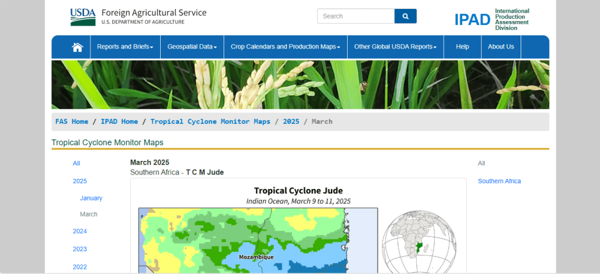The height and width of the screenshot is (274, 600).
Task: Select the 2025 breadcrumb link
Action: click(291, 121)
